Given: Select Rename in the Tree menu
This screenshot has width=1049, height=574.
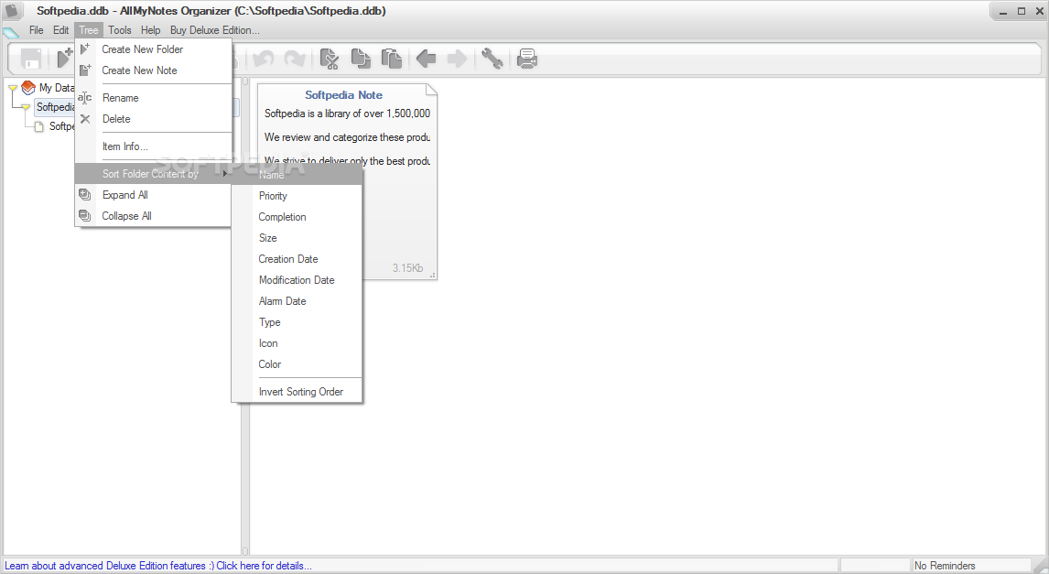Looking at the screenshot, I should (x=153, y=98).
